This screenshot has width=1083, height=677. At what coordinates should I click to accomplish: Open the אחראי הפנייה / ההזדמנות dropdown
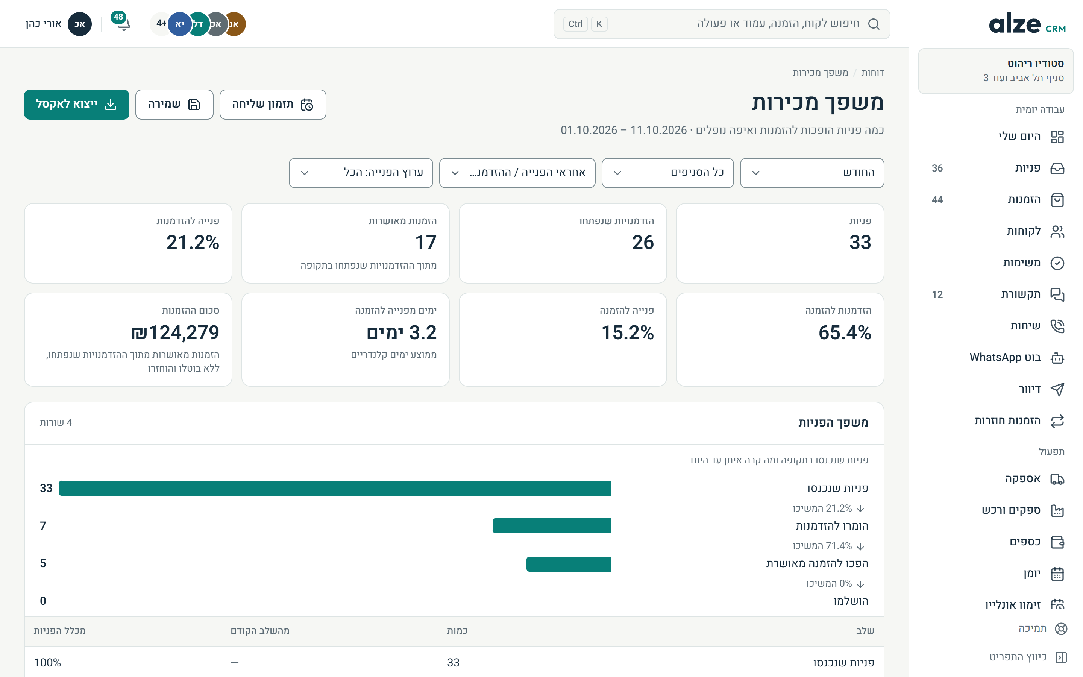(517, 173)
